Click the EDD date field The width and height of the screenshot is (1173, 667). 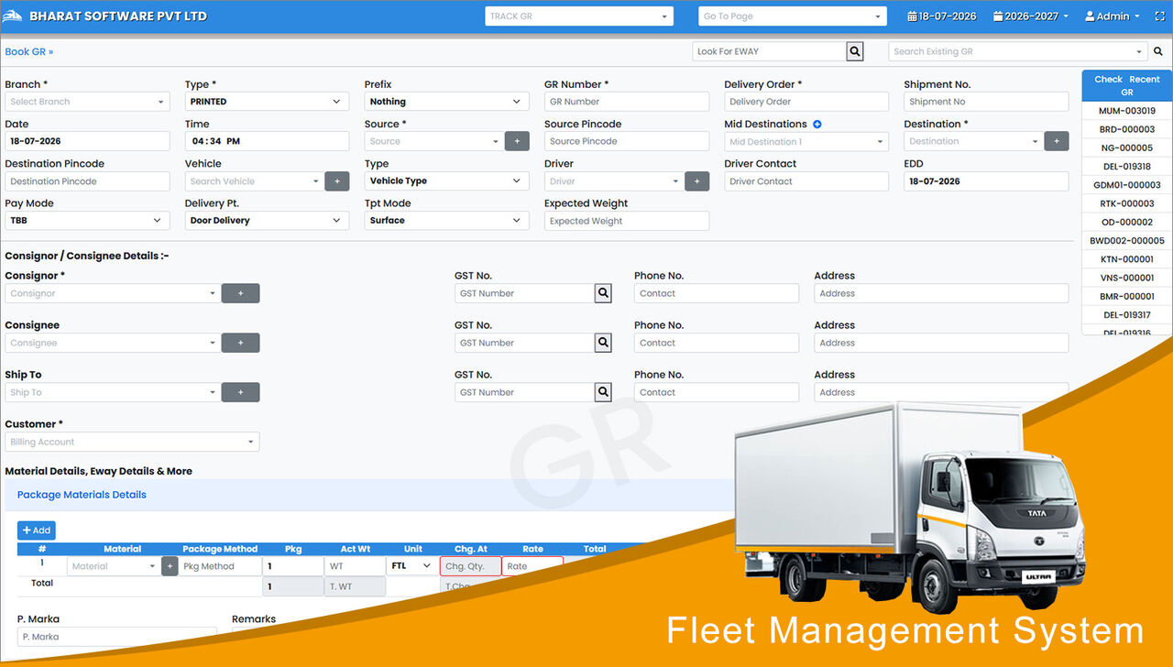(986, 181)
